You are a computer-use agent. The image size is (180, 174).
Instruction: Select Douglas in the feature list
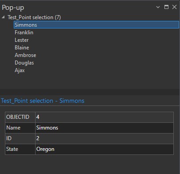pyautogui.click(x=24, y=63)
